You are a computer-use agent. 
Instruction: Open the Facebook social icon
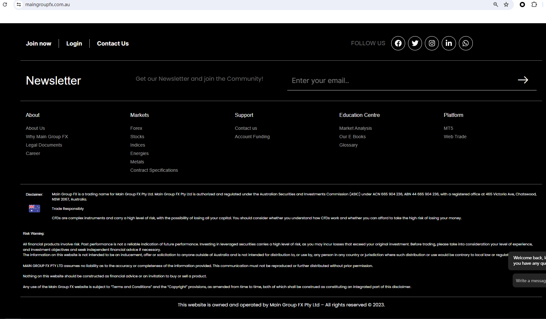398,43
